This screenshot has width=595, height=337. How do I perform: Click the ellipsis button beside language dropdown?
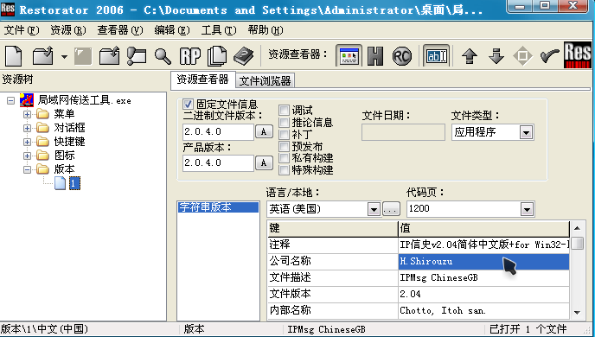tap(391, 209)
